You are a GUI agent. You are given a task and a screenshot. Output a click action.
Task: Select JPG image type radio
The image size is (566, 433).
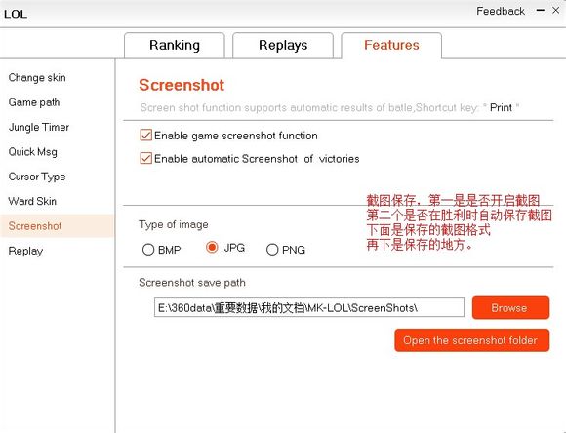coord(212,247)
